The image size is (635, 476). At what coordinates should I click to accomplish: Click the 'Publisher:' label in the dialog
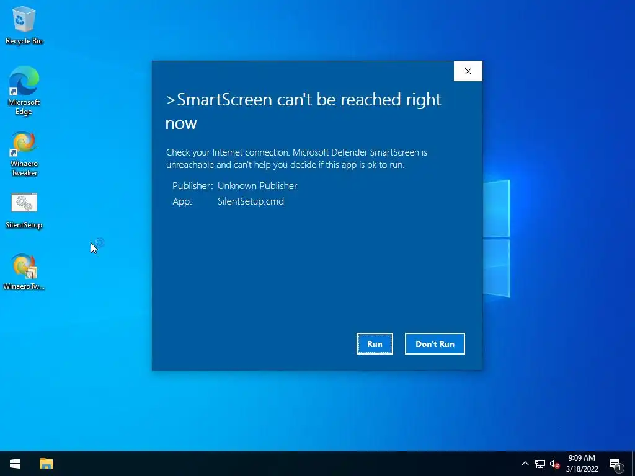pos(192,186)
